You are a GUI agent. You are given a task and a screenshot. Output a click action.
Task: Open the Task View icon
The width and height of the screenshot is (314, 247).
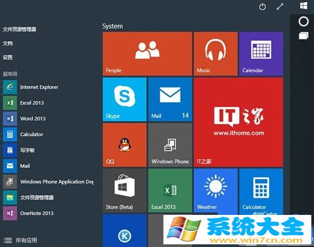[303, 36]
